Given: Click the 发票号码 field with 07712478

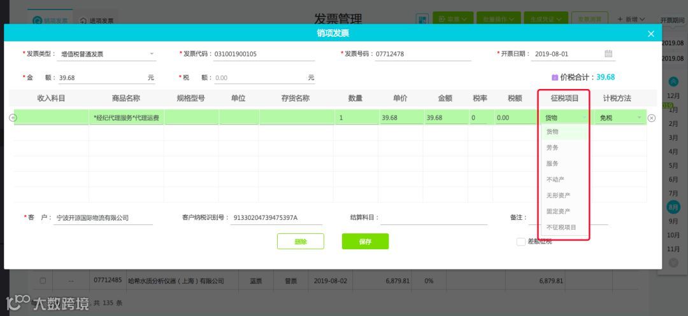Looking at the screenshot, I should [x=423, y=54].
